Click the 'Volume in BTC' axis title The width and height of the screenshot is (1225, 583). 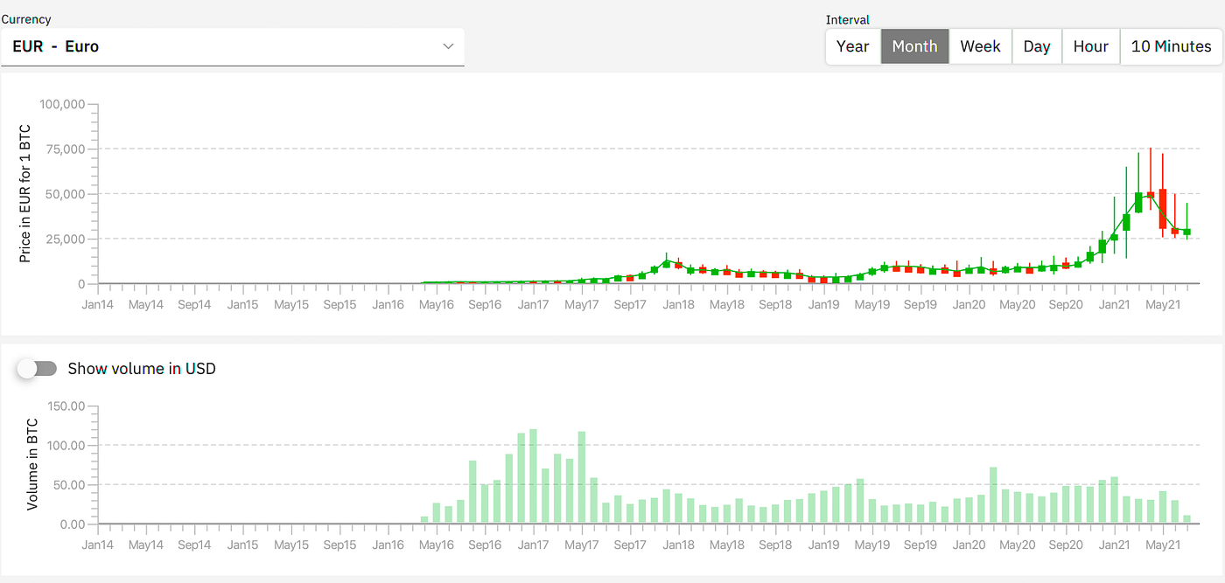tap(32, 463)
